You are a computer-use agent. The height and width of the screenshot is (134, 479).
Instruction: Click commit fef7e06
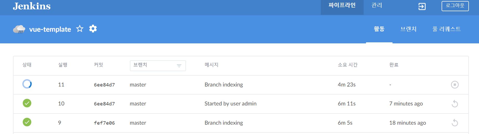point(104,123)
